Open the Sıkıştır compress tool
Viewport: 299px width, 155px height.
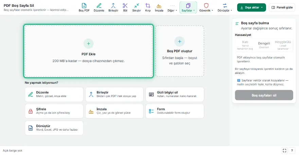click(137, 7)
